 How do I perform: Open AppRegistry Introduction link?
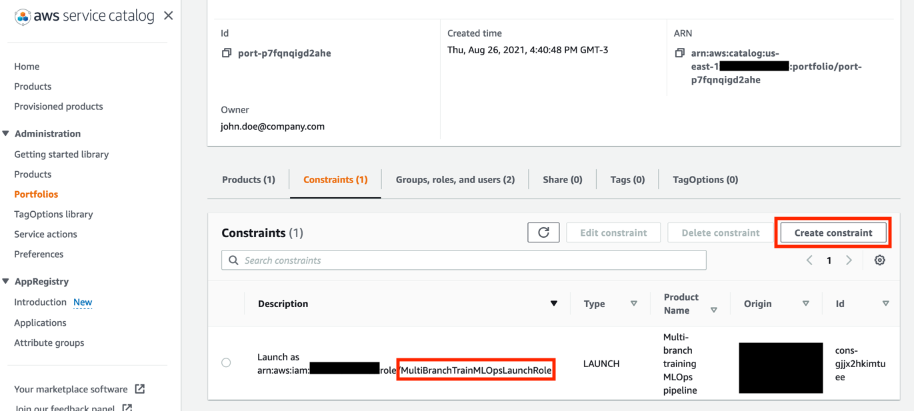(x=40, y=302)
